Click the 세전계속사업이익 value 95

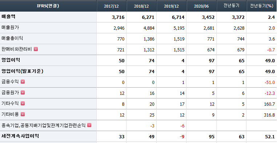(x=212, y=137)
